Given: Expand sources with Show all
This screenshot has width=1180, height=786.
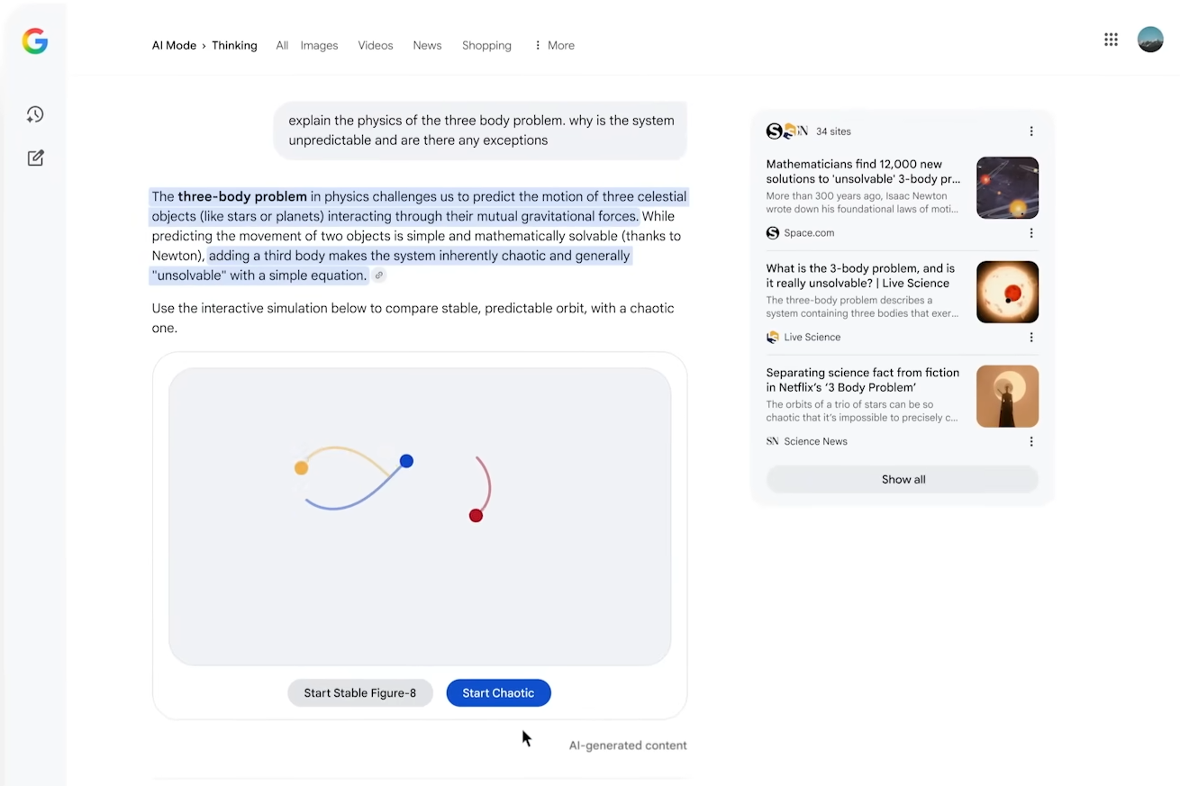Looking at the screenshot, I should click(903, 479).
